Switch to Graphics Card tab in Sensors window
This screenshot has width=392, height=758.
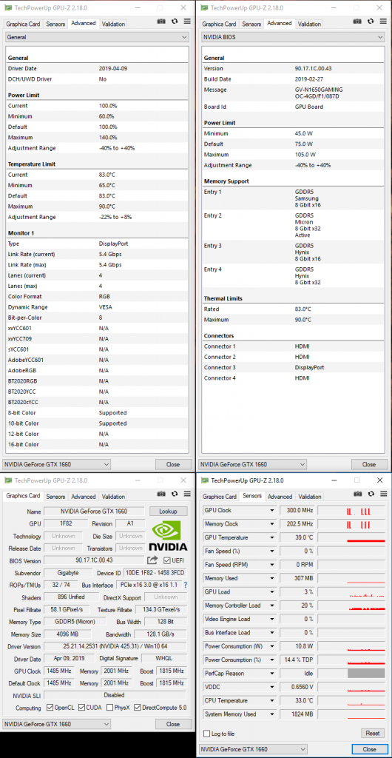coord(219,497)
